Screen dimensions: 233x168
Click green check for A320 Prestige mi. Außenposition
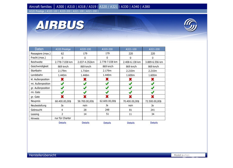click(x=62, y=84)
